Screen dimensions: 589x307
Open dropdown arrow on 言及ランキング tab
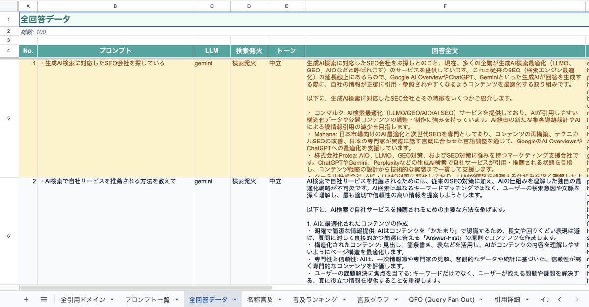click(x=344, y=300)
